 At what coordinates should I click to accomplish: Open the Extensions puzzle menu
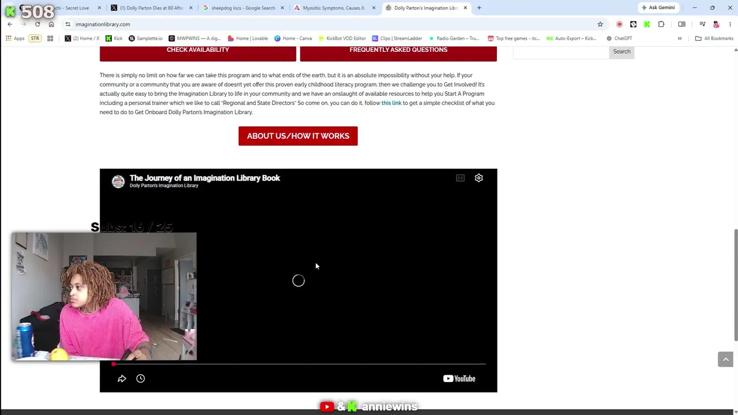click(x=661, y=24)
